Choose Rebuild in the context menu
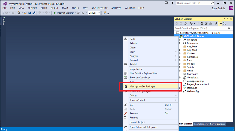The image size is (235, 131). [151, 43]
